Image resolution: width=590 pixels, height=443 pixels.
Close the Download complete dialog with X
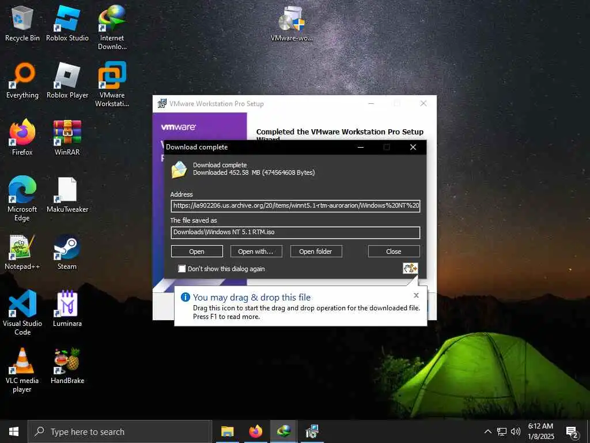[x=413, y=147]
